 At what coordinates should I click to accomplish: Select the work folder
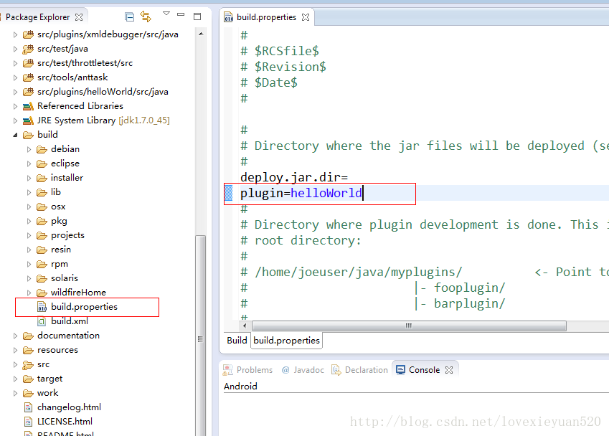click(48, 393)
